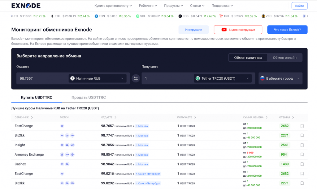Click the label icon in first EastChange row
The width and height of the screenshot is (317, 189).
tap(62, 126)
